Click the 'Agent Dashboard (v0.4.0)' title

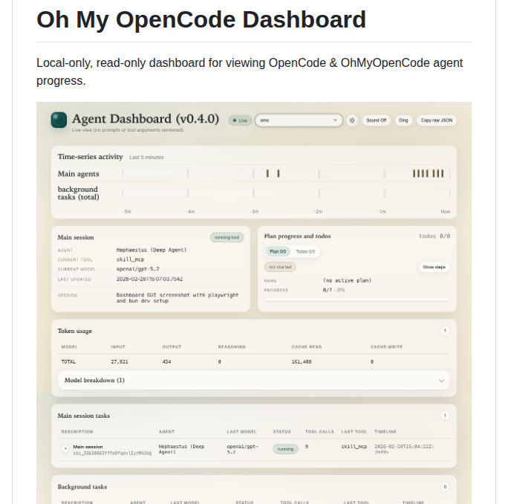[x=146, y=119]
